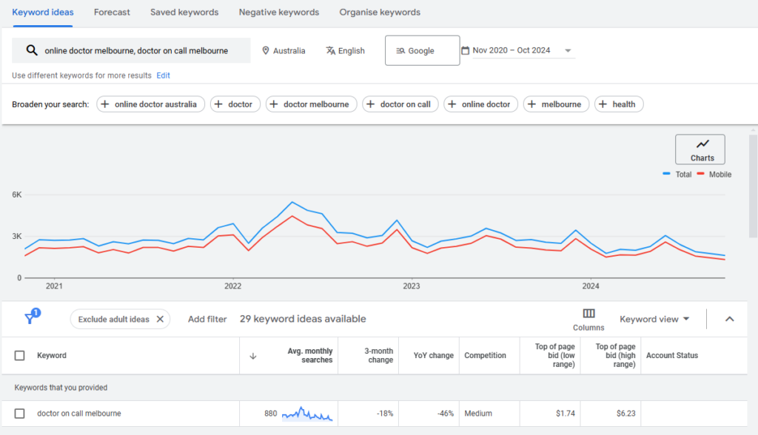Collapse the keyword ideas table panel
Viewport: 758px width, 435px height.
(x=730, y=319)
